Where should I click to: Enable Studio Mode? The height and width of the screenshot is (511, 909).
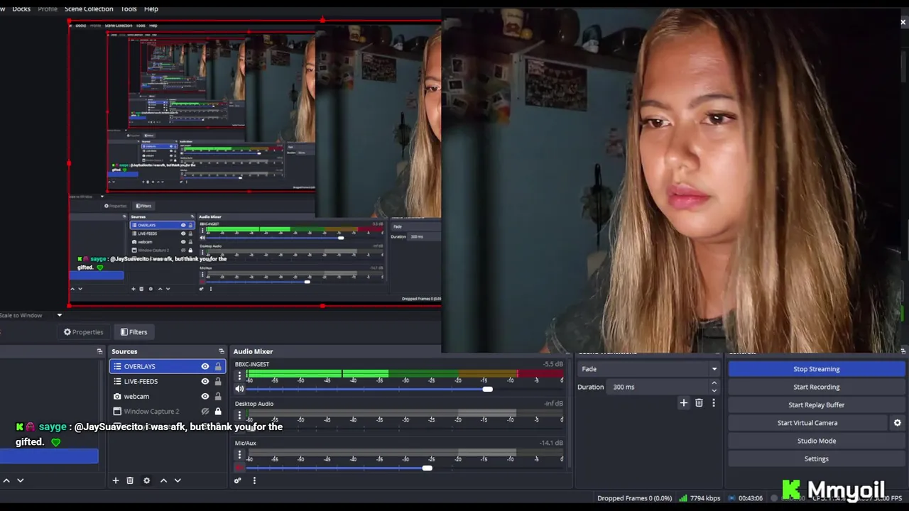817,441
